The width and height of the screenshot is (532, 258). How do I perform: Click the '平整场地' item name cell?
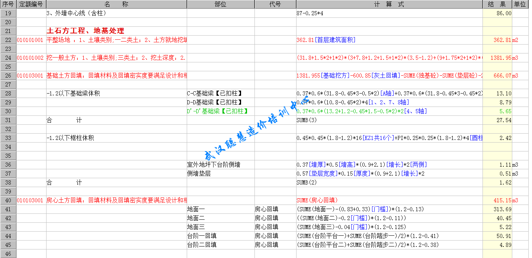[x=116, y=40]
